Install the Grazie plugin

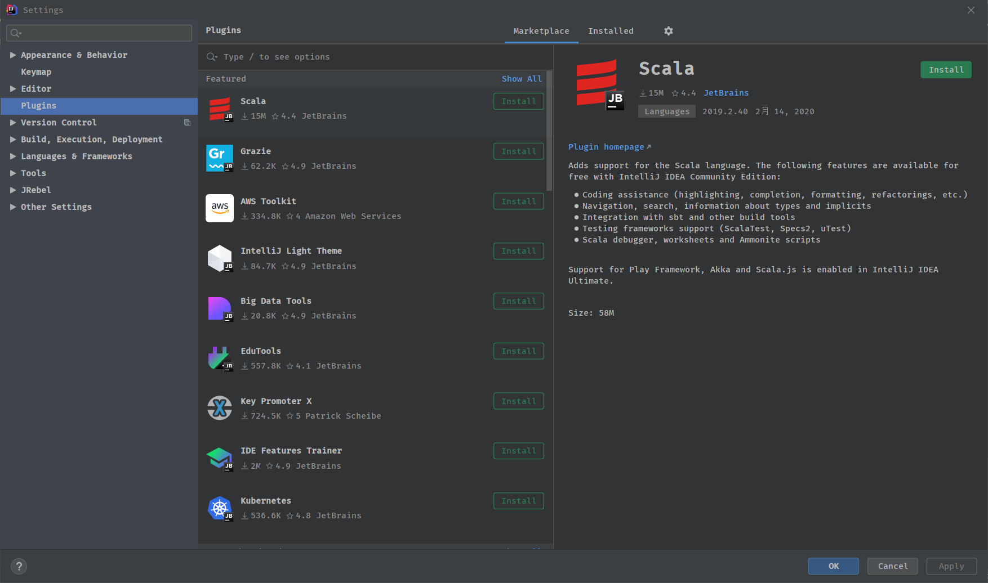coord(519,151)
